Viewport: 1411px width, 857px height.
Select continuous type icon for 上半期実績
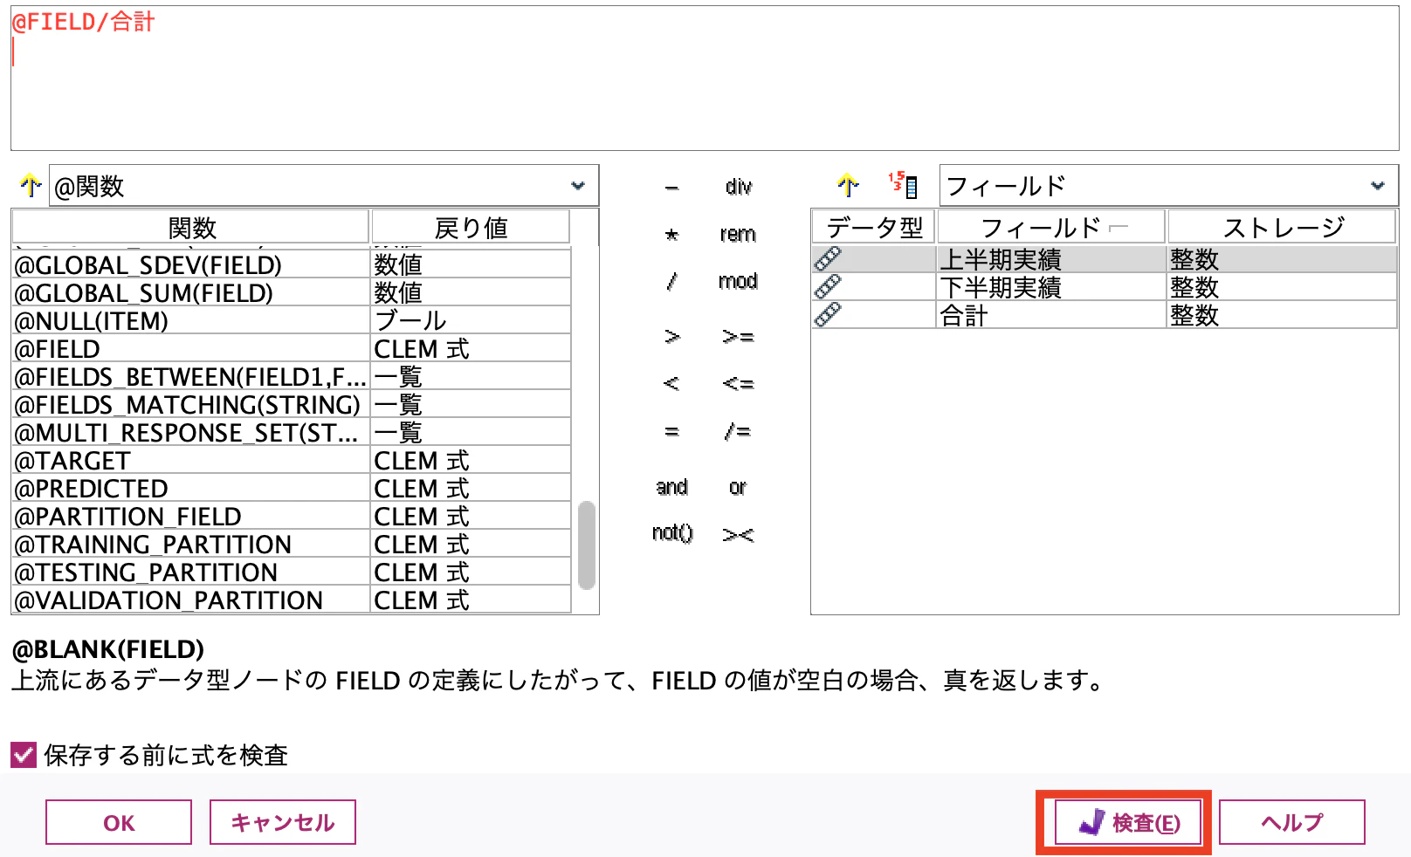click(827, 259)
